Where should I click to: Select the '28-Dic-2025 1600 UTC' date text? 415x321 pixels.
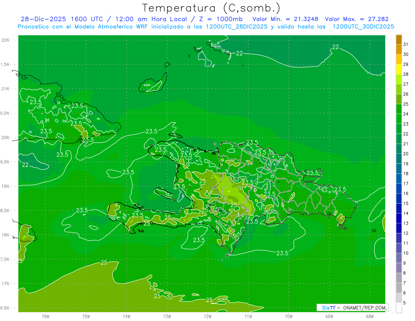[x=63, y=19]
